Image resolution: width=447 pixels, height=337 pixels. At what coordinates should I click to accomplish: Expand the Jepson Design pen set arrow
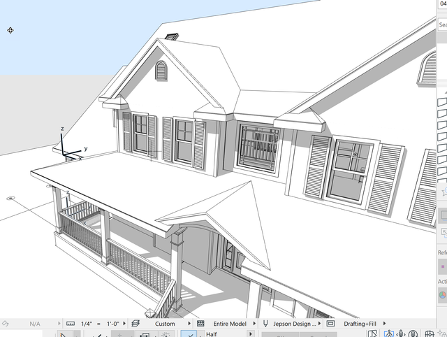[x=319, y=324]
